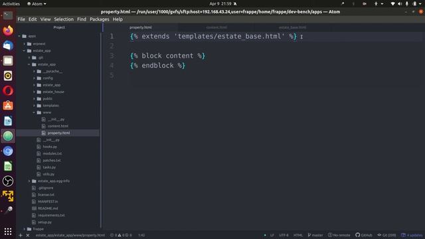This screenshot has height=239, width=425.
Task: Open the yellow arrows app in dock
Action: tap(8, 196)
